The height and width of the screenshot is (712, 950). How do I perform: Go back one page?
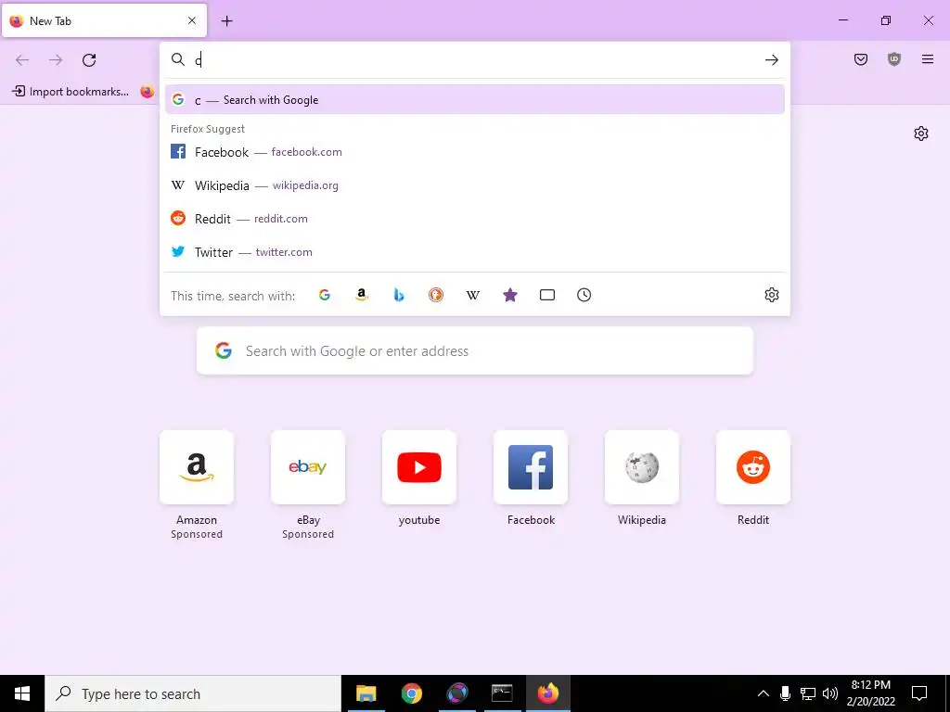22,60
